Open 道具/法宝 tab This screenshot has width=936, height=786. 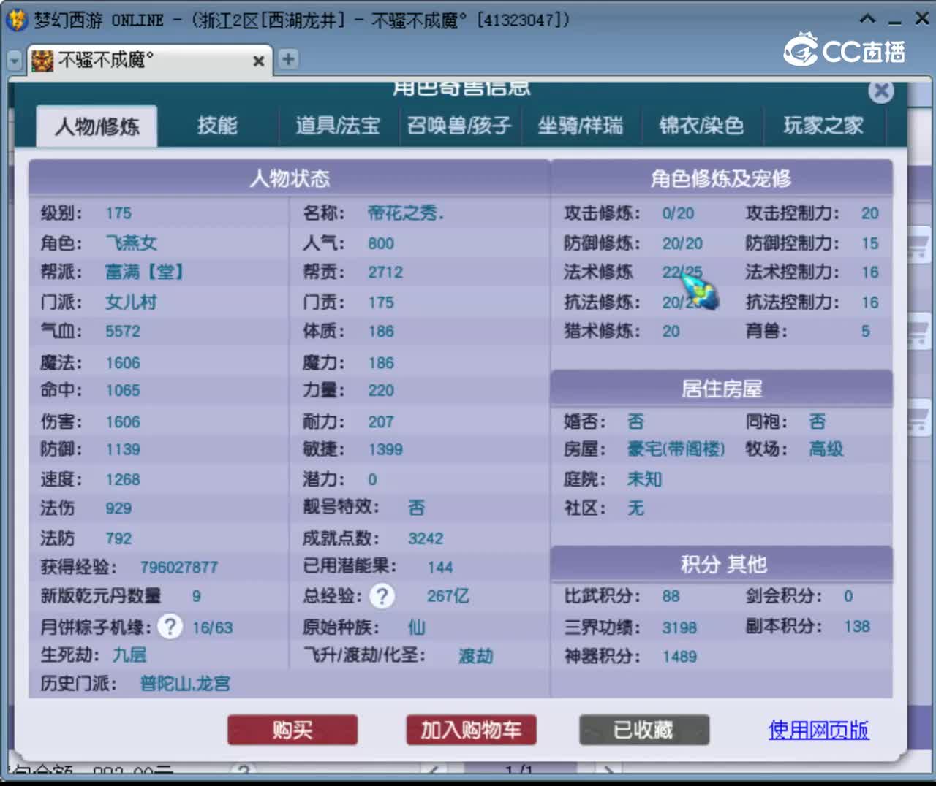(x=338, y=126)
